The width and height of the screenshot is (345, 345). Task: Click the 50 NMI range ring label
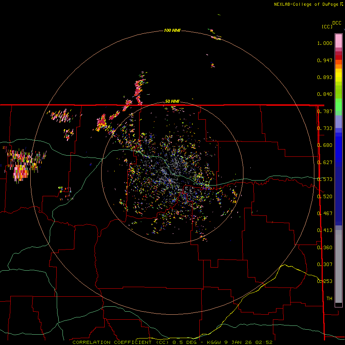click(172, 101)
